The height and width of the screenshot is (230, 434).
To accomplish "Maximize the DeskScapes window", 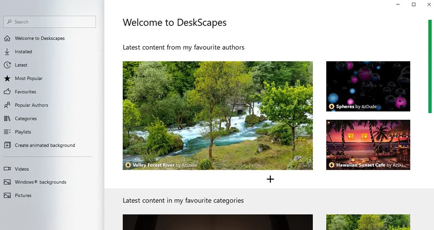I will (414, 4).
